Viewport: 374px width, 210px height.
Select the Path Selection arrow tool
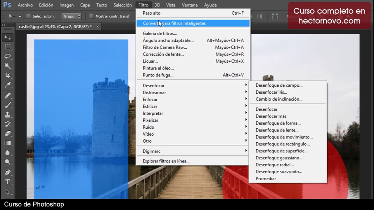pos(8,192)
